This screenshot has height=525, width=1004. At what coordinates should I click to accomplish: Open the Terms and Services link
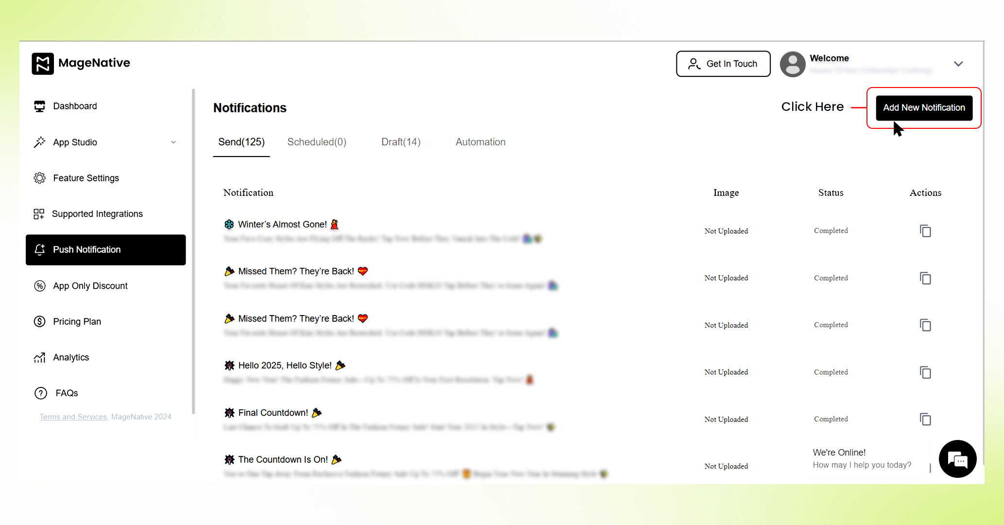click(73, 417)
